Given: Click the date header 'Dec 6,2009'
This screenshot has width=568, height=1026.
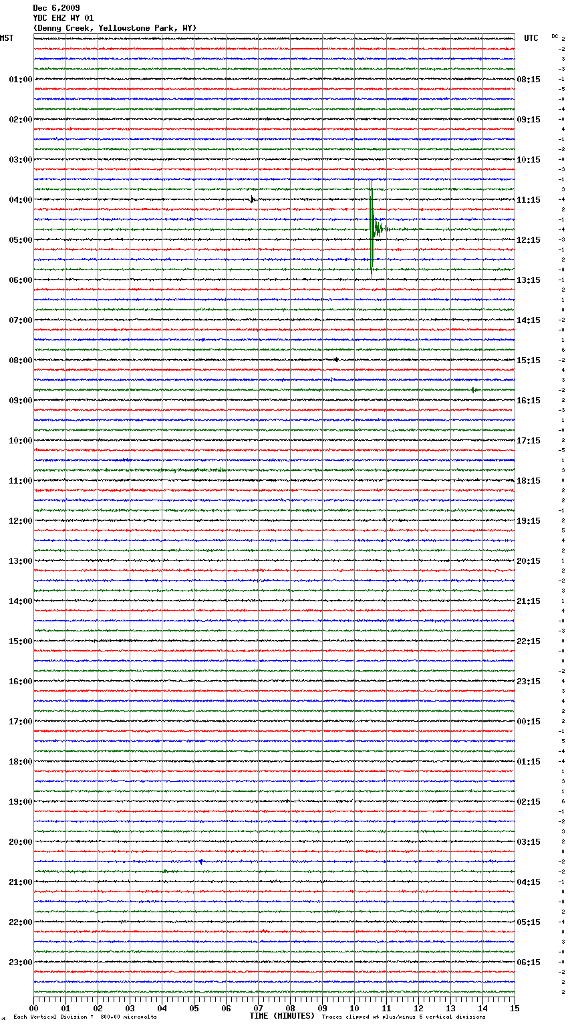Looking at the screenshot, I should point(56,8).
